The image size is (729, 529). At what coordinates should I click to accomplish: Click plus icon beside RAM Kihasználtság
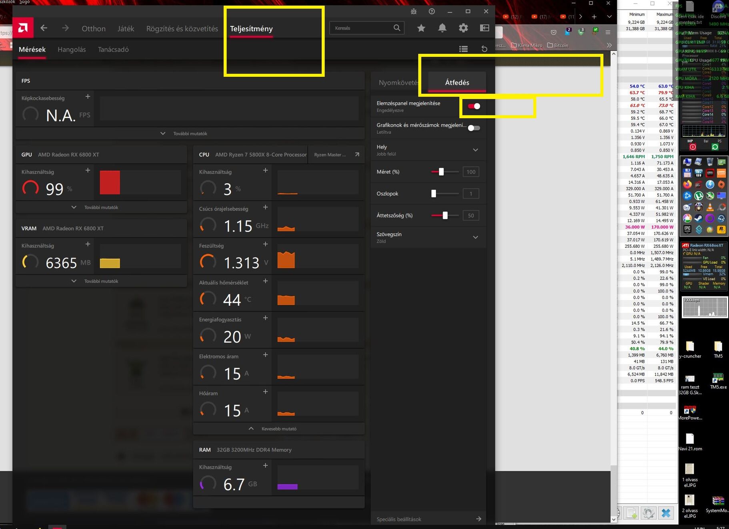click(x=265, y=465)
